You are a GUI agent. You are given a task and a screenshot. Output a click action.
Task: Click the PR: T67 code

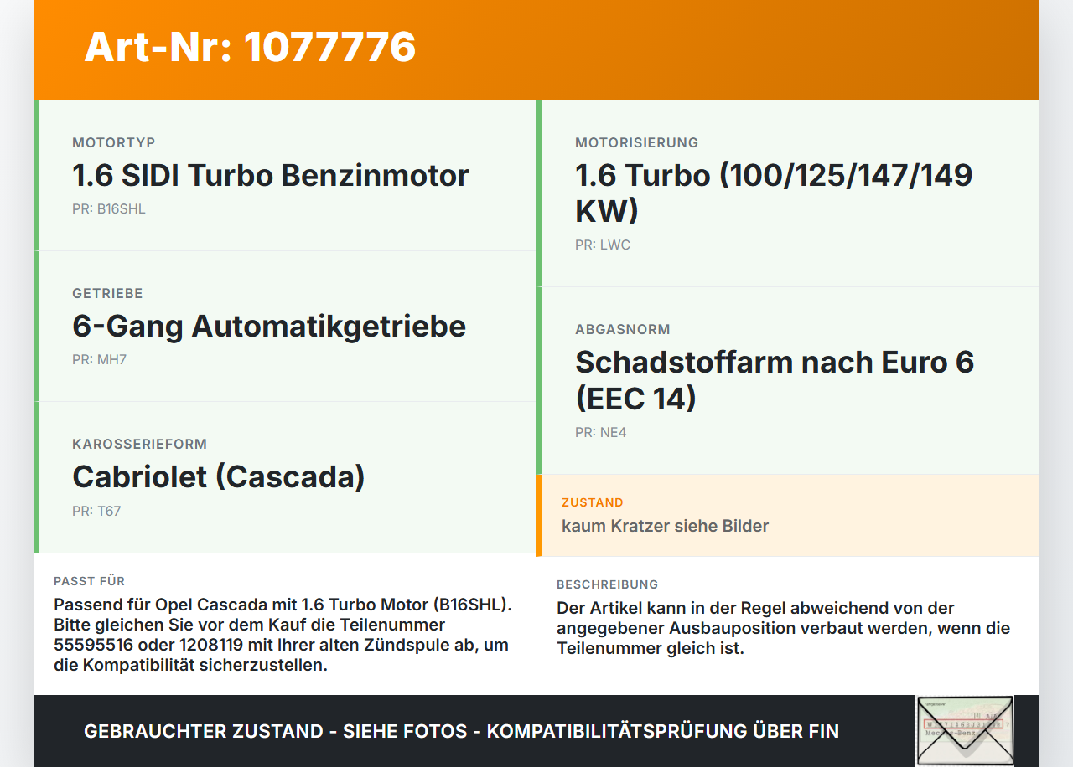point(96,511)
